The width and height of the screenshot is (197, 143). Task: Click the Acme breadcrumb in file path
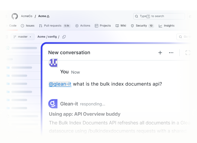pos(41,37)
